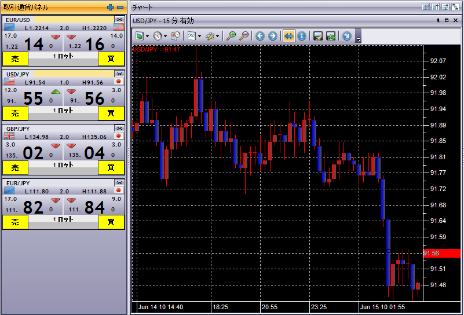Click the EUR/USD sell (売) button

tap(15, 58)
